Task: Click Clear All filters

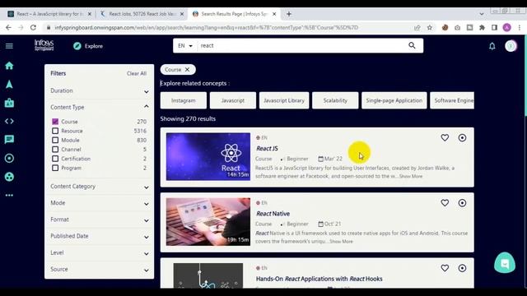Action: coord(137,73)
